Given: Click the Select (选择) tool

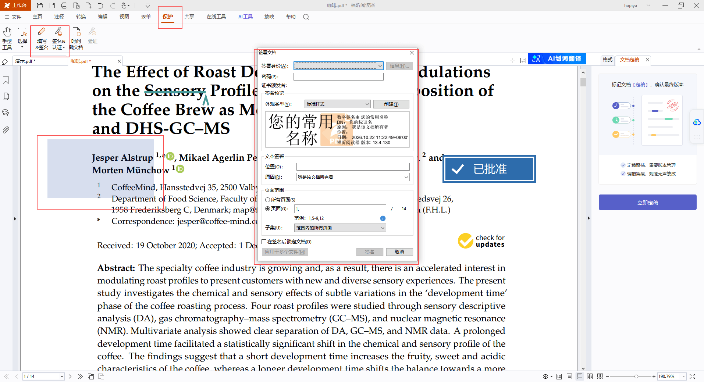Looking at the screenshot, I should [22, 38].
